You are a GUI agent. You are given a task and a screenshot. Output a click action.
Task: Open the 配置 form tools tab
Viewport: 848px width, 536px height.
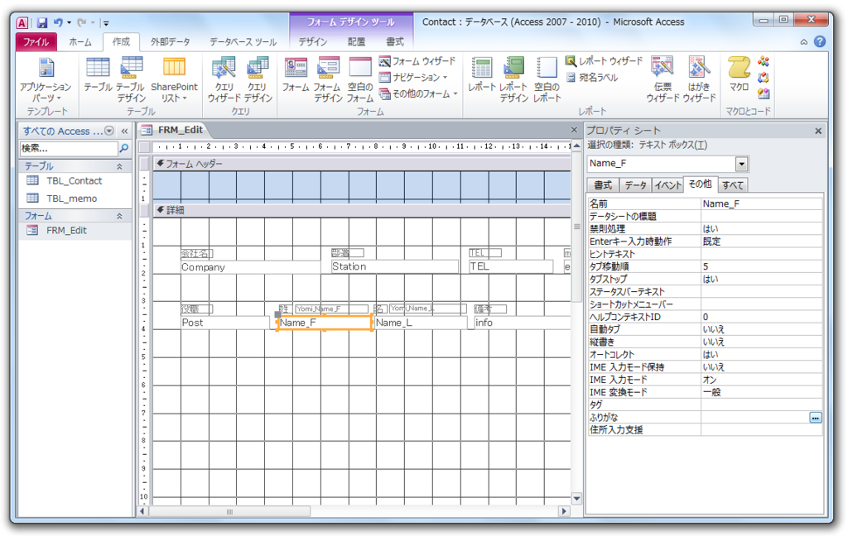356,41
